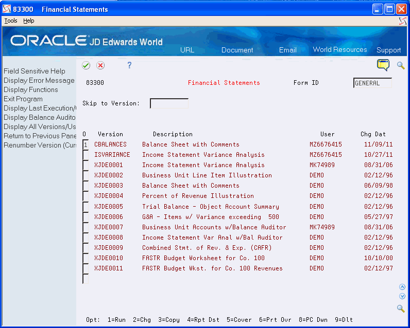This screenshot has height=328, width=410.
Task: Open Support in the banner
Action: [388, 50]
